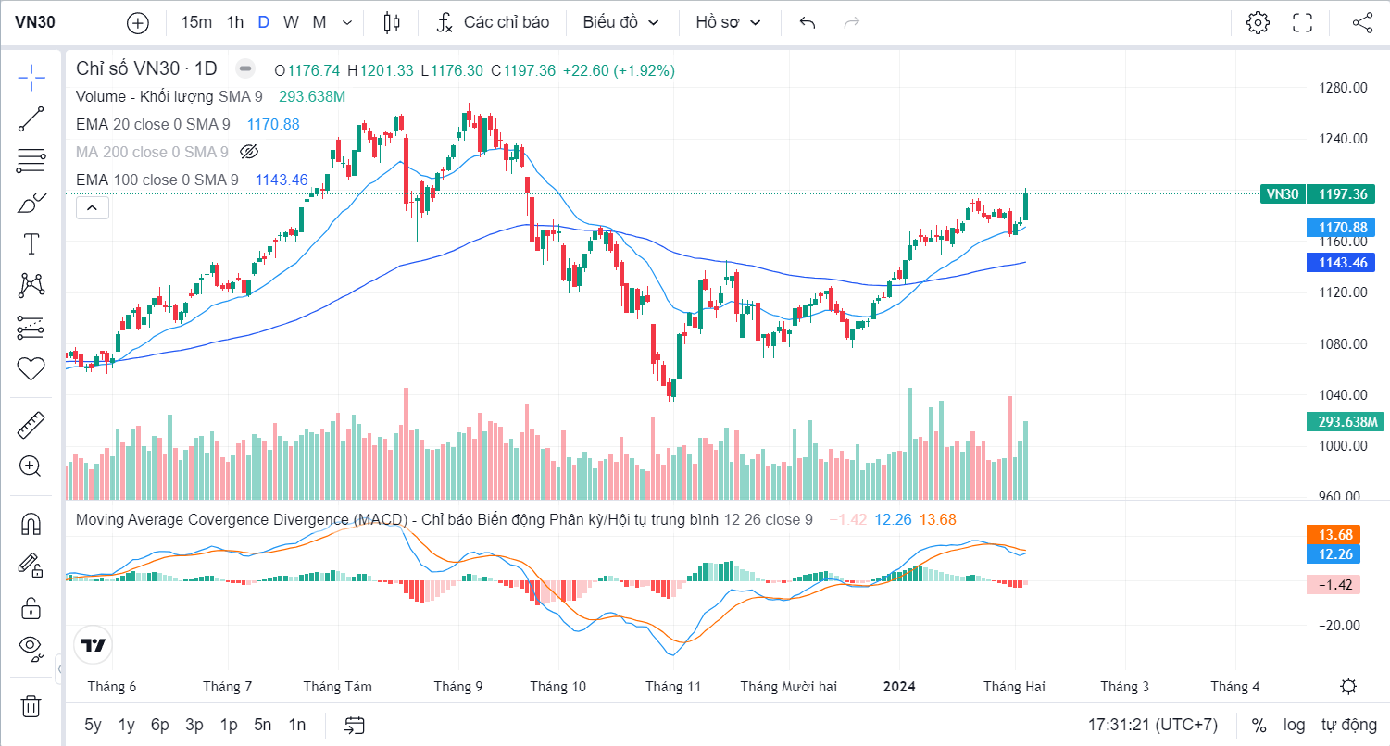The height and width of the screenshot is (746, 1390).
Task: Select the Fibonacci retracement tool
Action: pyautogui.click(x=31, y=161)
